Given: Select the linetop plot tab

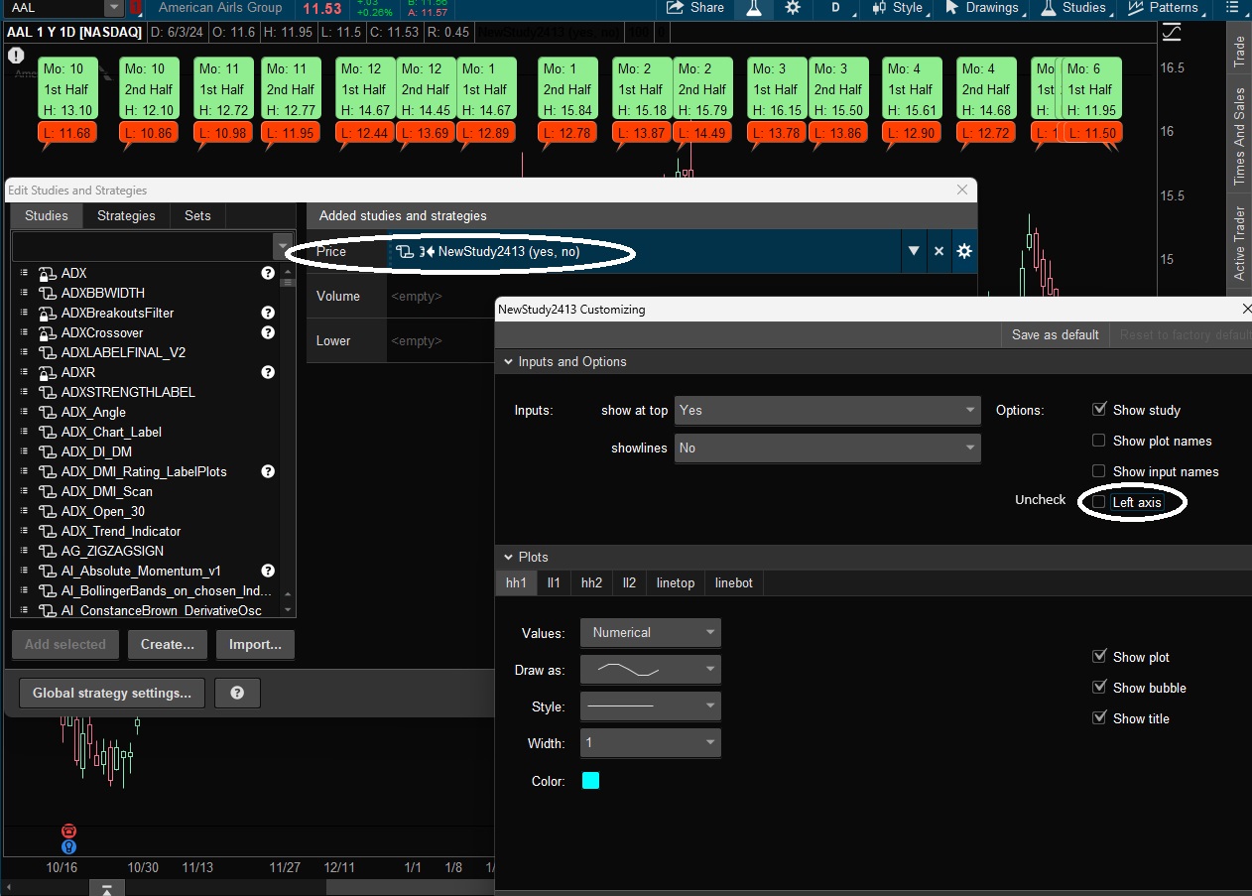Looking at the screenshot, I should [x=676, y=582].
